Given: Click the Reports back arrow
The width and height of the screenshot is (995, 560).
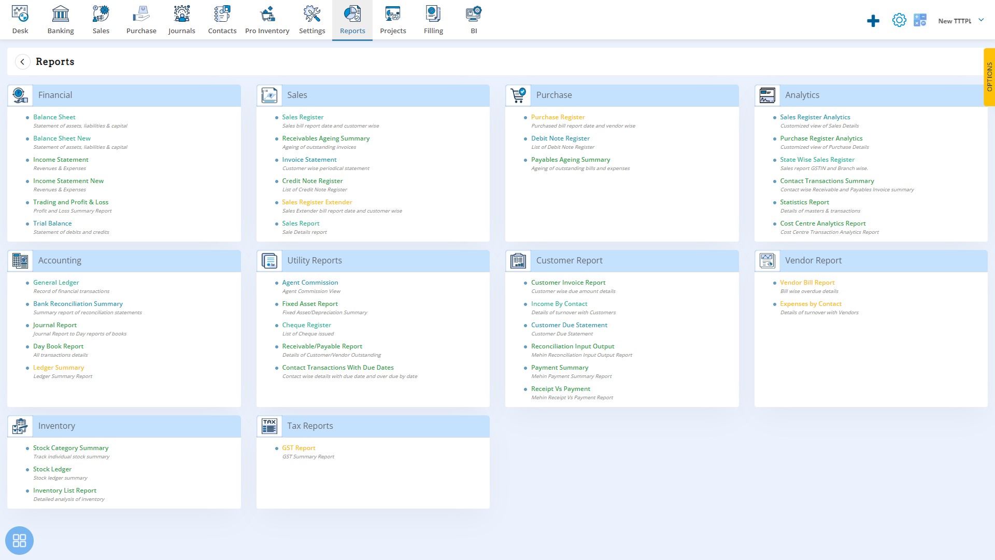Looking at the screenshot, I should 22,61.
